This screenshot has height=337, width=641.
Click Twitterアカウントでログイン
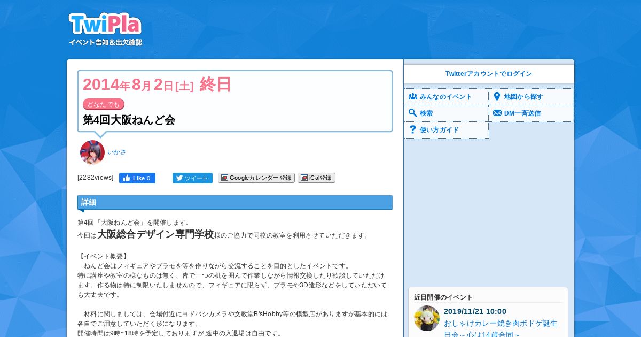(x=489, y=74)
